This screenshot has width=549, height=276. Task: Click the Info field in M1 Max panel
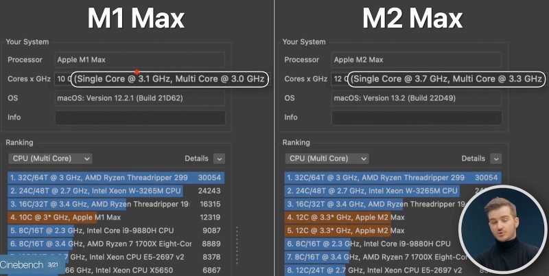[x=140, y=117]
